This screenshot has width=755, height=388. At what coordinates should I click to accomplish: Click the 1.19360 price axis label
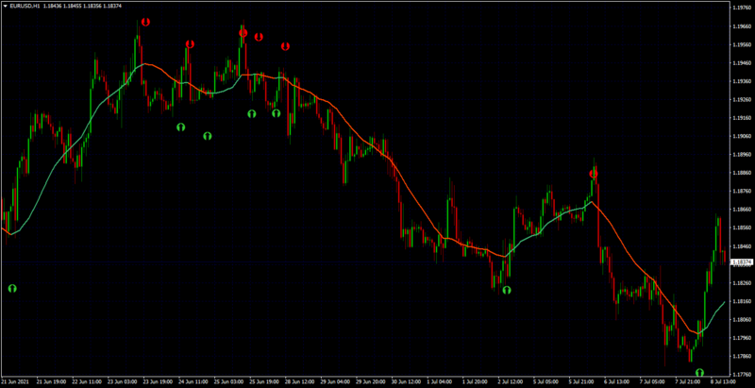(x=742, y=81)
